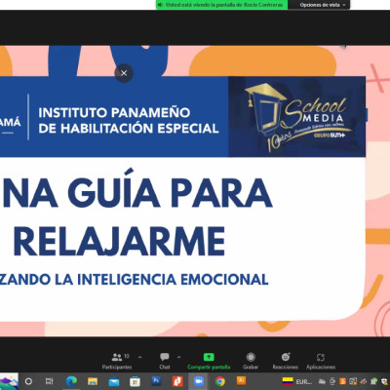Close the overlay with the round X button

point(124,73)
